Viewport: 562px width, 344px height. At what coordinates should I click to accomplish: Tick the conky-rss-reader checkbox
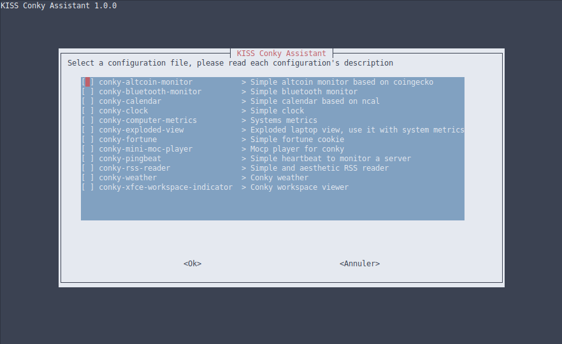[87, 168]
